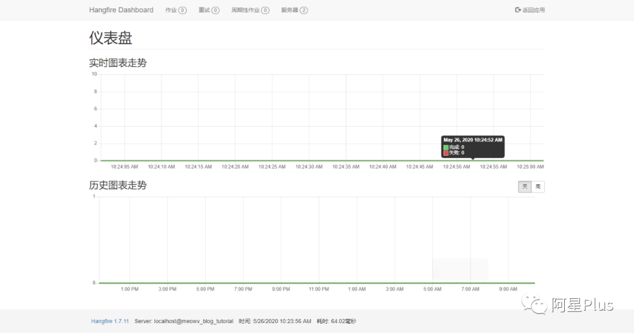Click the green 完成 legend swatch in tooltip
The height and width of the screenshot is (333, 634).
click(x=446, y=147)
